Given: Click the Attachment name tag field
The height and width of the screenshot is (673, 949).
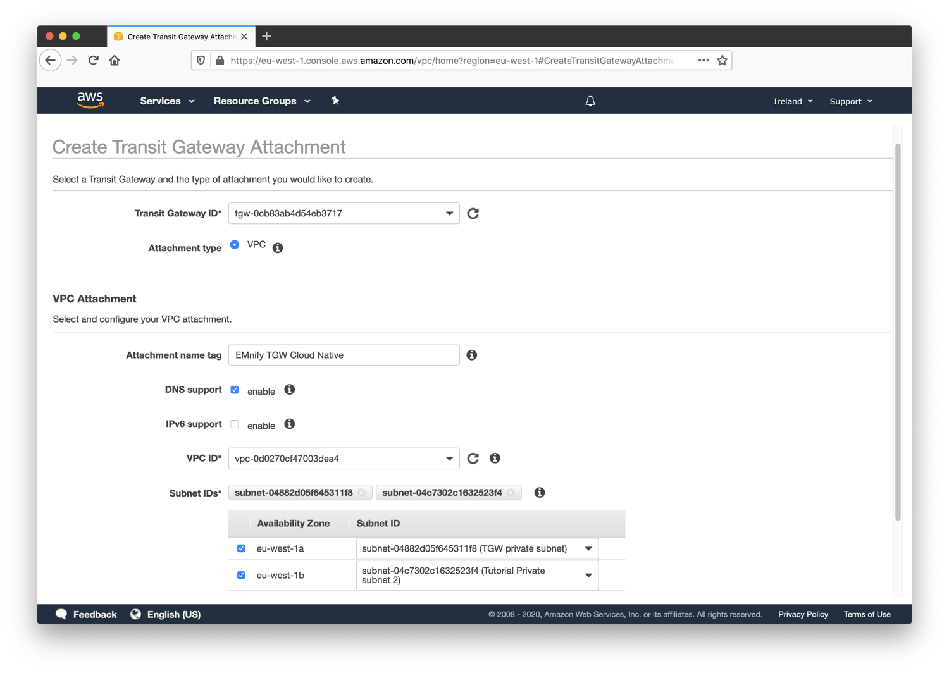Looking at the screenshot, I should (x=344, y=355).
